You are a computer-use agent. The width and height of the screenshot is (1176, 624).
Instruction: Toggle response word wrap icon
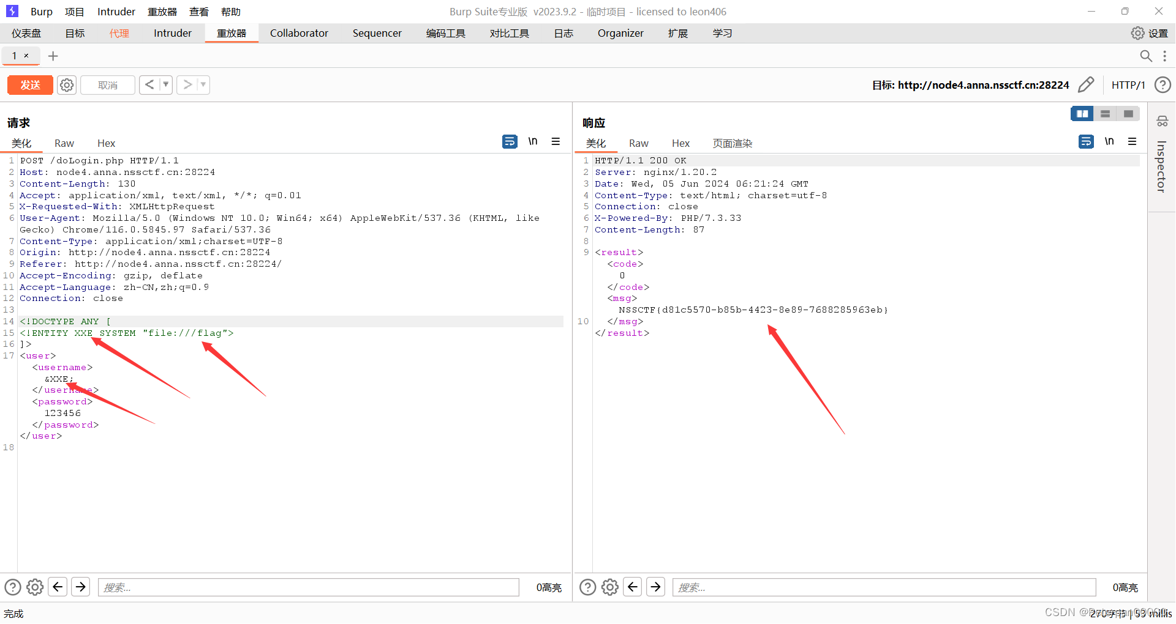[x=1086, y=141]
